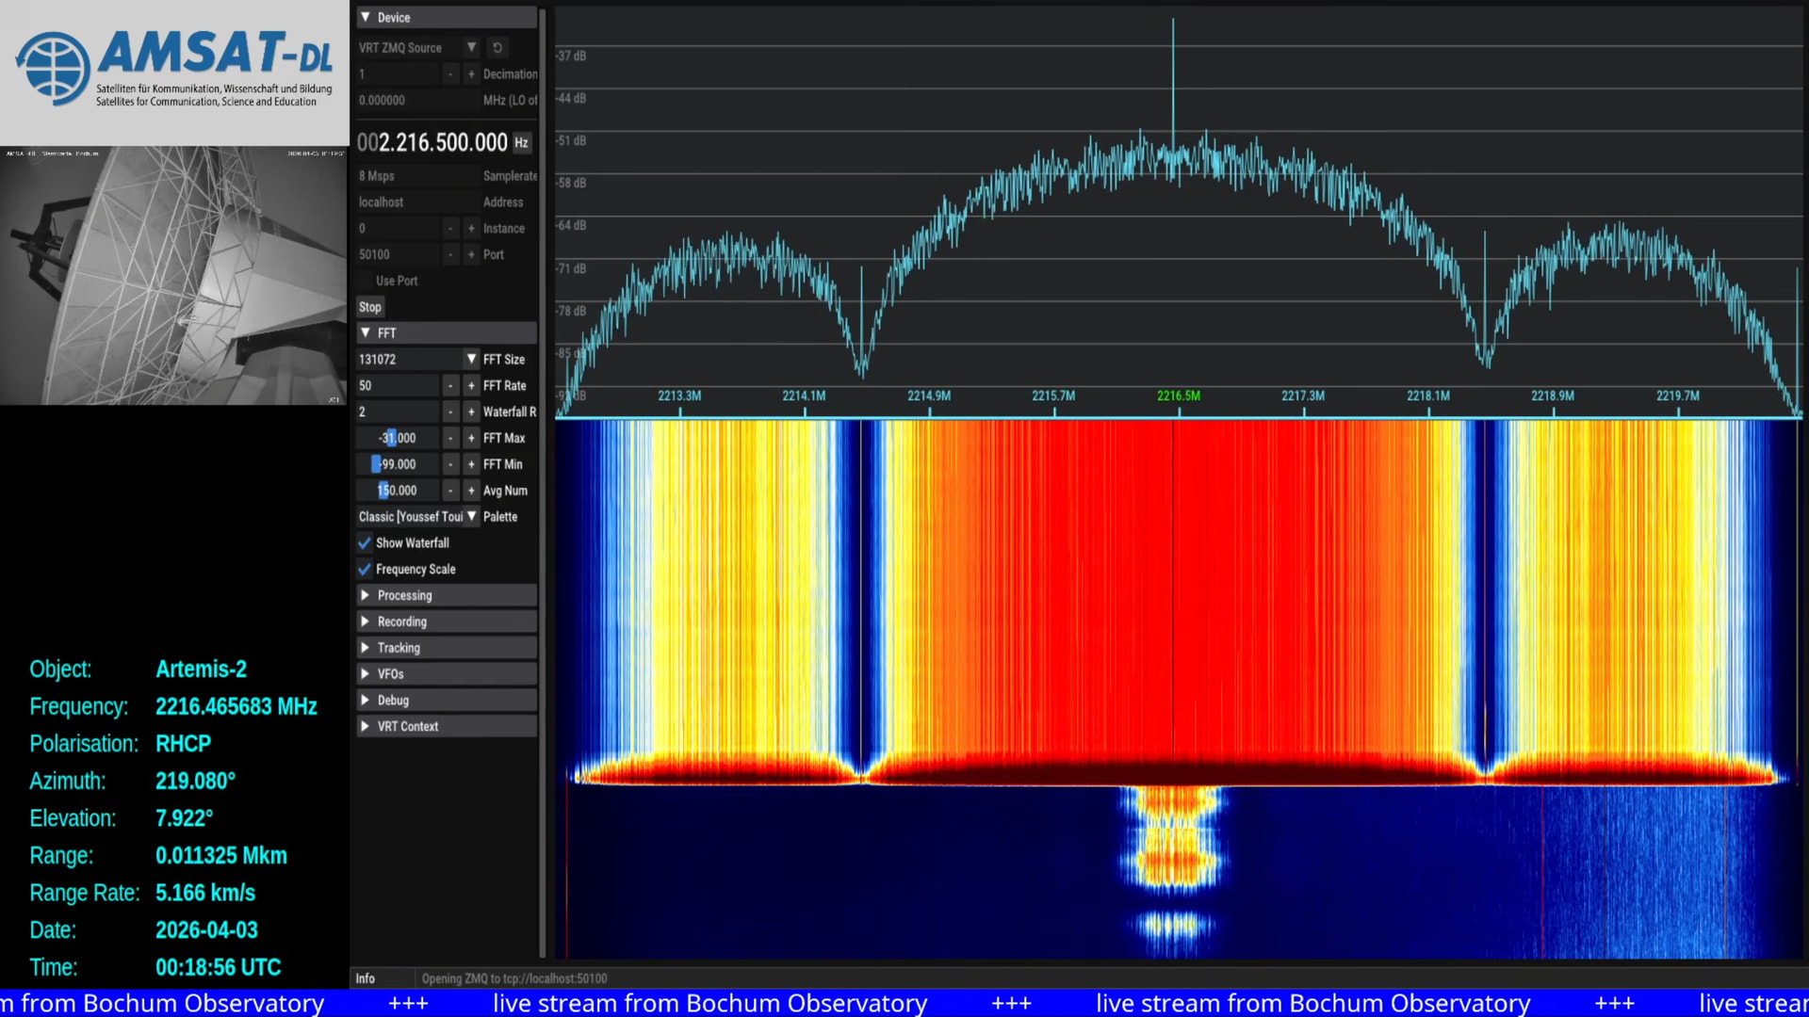Disable the Show Waterfall checkbox
The width and height of the screenshot is (1809, 1017).
click(365, 543)
